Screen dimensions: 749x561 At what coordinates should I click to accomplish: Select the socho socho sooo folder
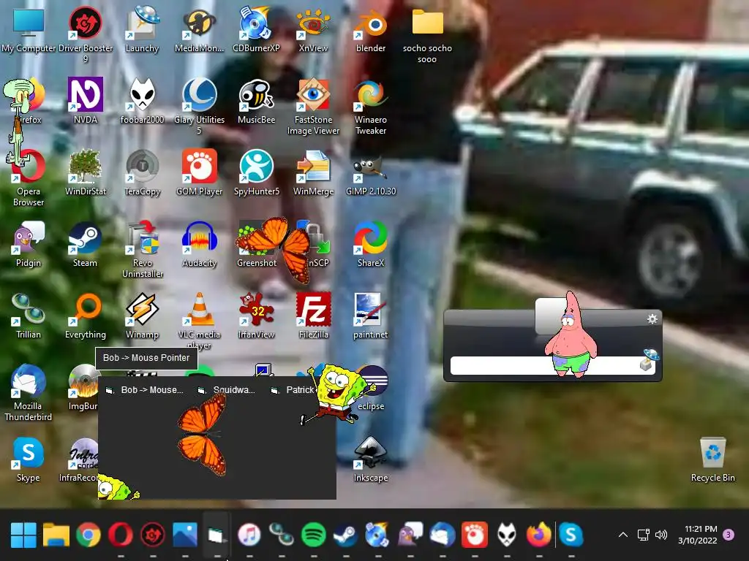pos(427,34)
